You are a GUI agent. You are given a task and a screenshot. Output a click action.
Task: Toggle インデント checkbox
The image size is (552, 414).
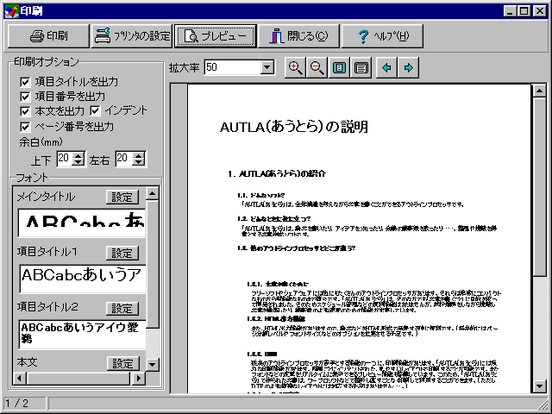pos(95,111)
